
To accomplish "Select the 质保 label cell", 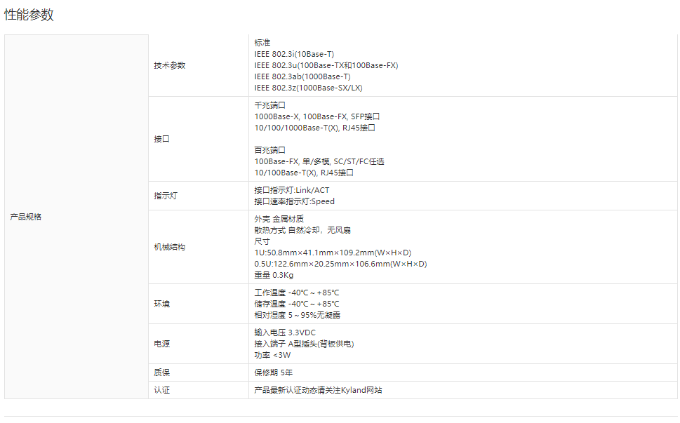I will pos(162,372).
